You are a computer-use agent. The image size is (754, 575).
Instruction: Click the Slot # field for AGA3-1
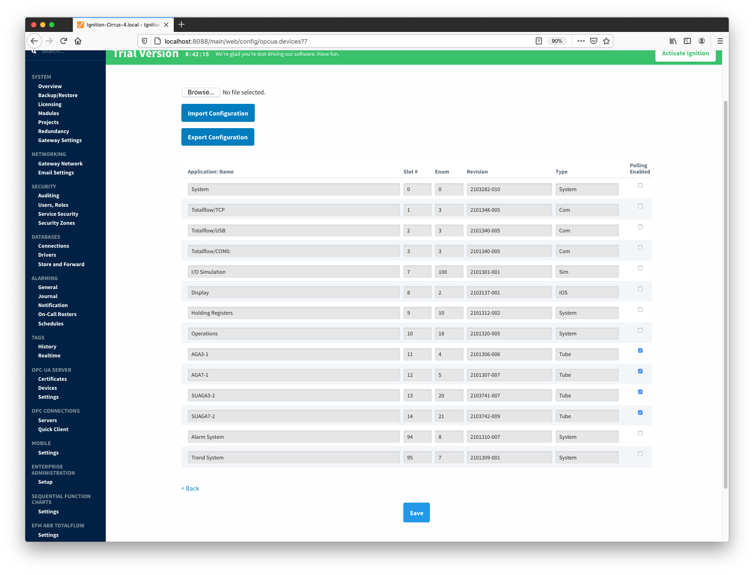417,354
